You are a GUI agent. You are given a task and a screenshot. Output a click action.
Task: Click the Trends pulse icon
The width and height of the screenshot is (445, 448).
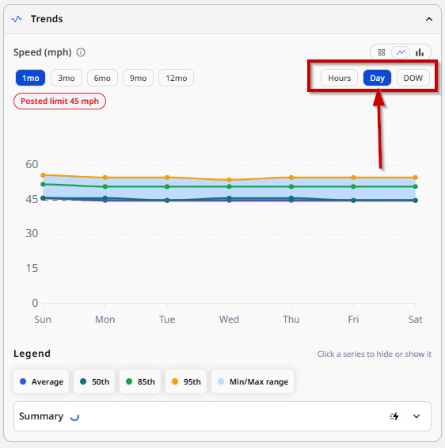point(17,19)
